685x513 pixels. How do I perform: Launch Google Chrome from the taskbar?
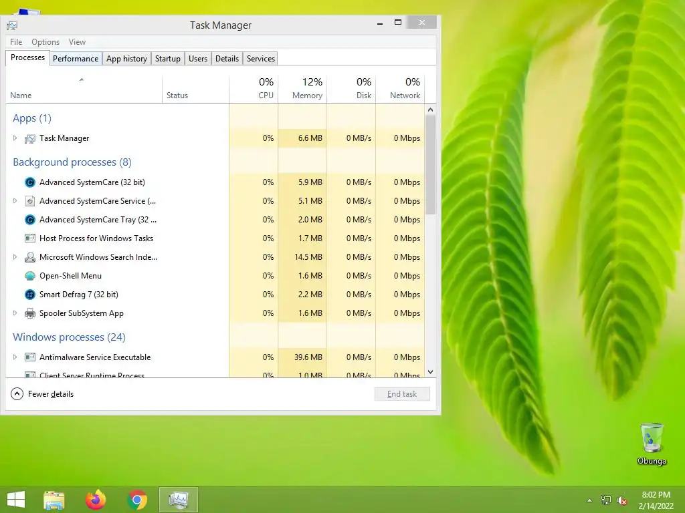coord(137,500)
